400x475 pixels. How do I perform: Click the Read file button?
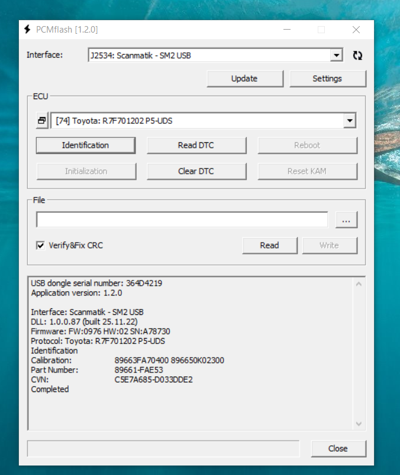(270, 246)
